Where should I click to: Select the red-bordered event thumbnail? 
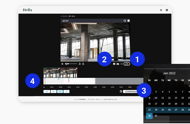click(69, 72)
